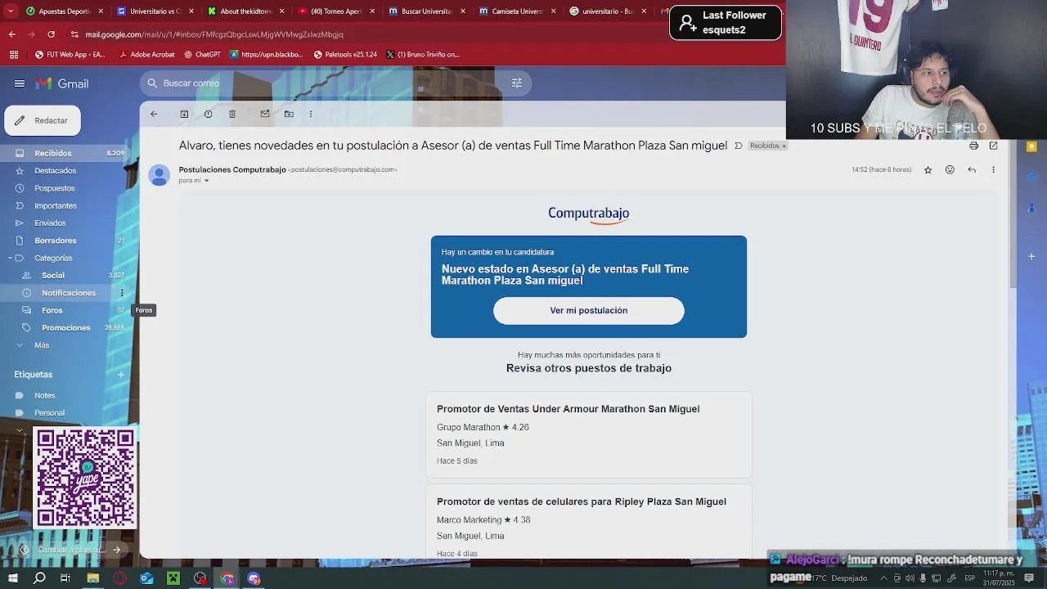Image resolution: width=1047 pixels, height=589 pixels.
Task: Open the Gmail main menu hamburger
Action: point(19,83)
